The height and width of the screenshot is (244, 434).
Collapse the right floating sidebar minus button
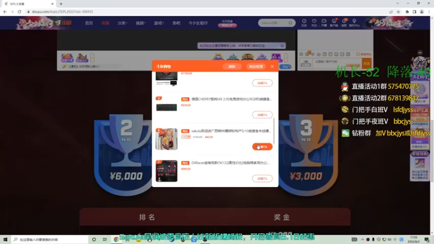[x=420, y=53]
